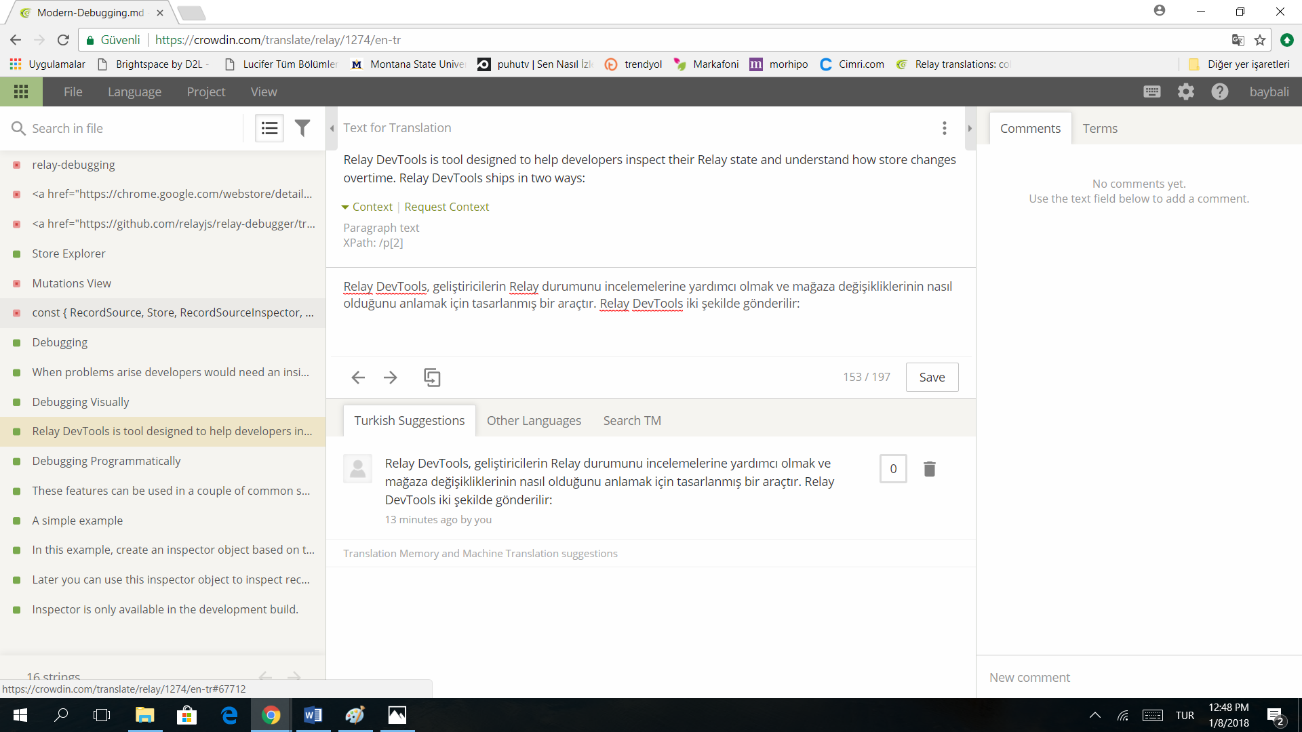
Task: Open Windows Start menu
Action: pos(20,715)
